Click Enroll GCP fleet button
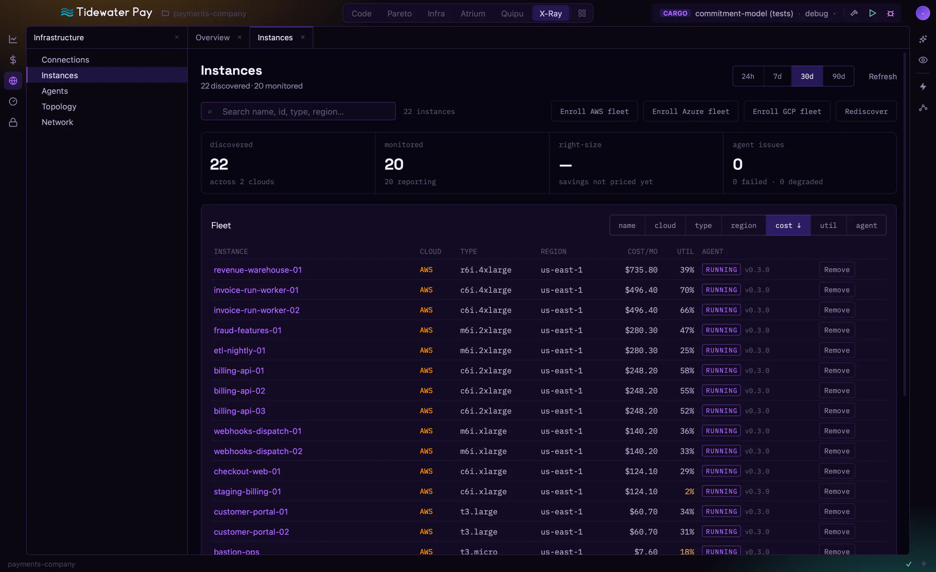The image size is (936, 572). [787, 111]
